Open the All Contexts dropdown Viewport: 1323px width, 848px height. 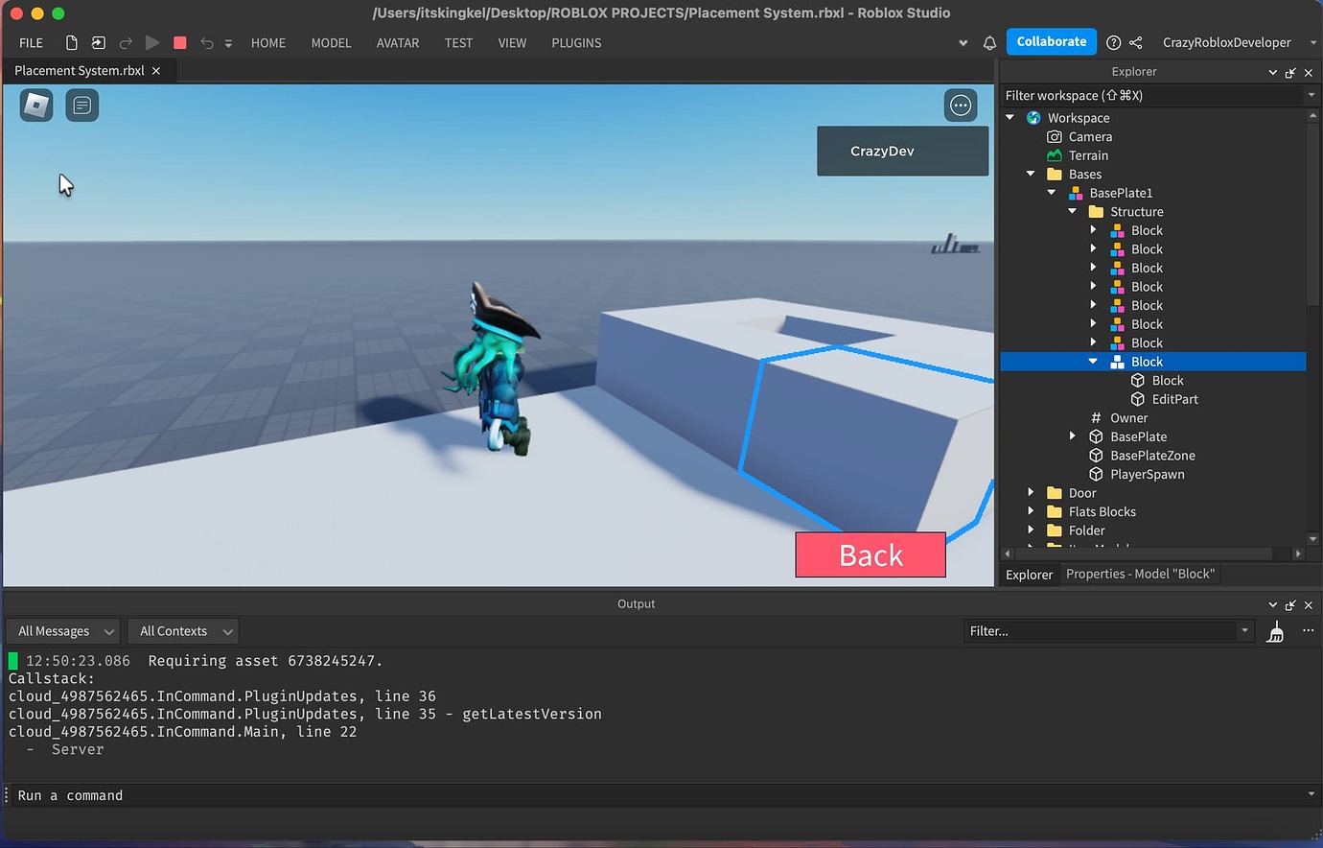click(182, 630)
